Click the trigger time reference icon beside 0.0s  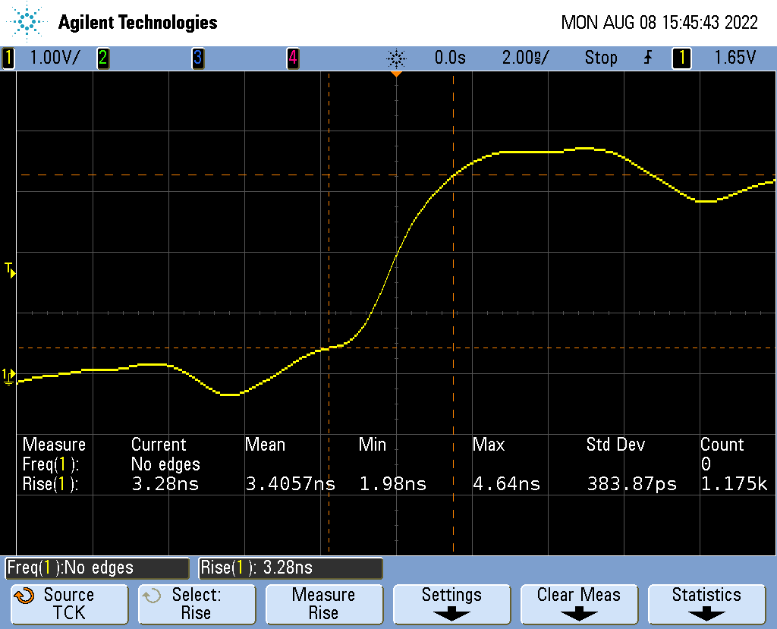pyautogui.click(x=396, y=58)
